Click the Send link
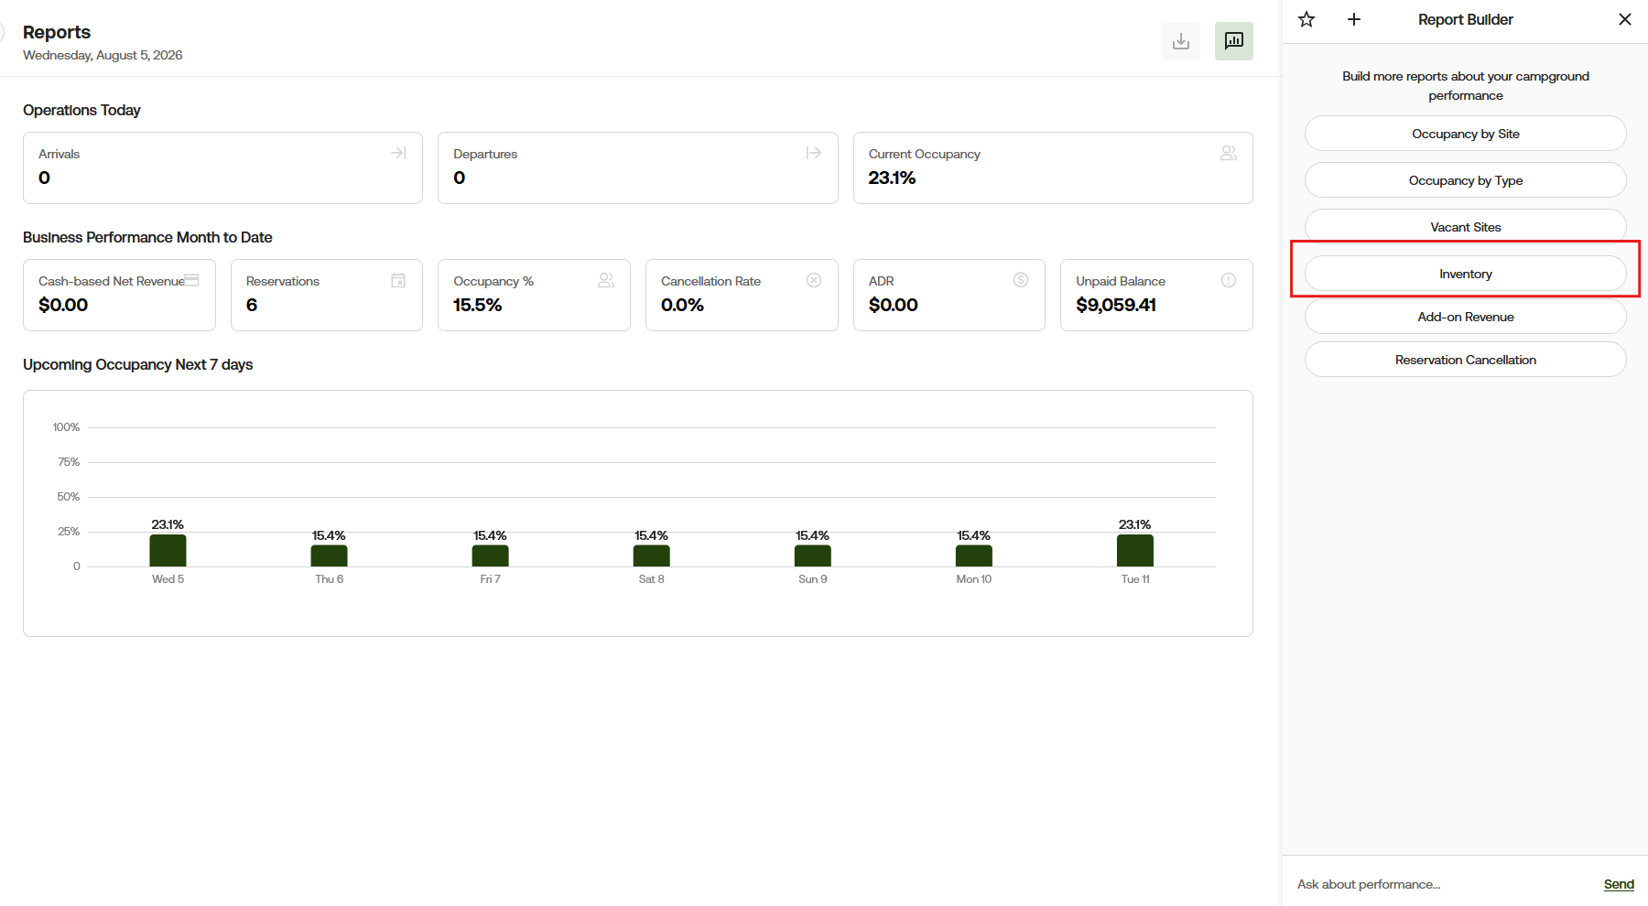Screen dimensions: 1648x906 [1619, 884]
